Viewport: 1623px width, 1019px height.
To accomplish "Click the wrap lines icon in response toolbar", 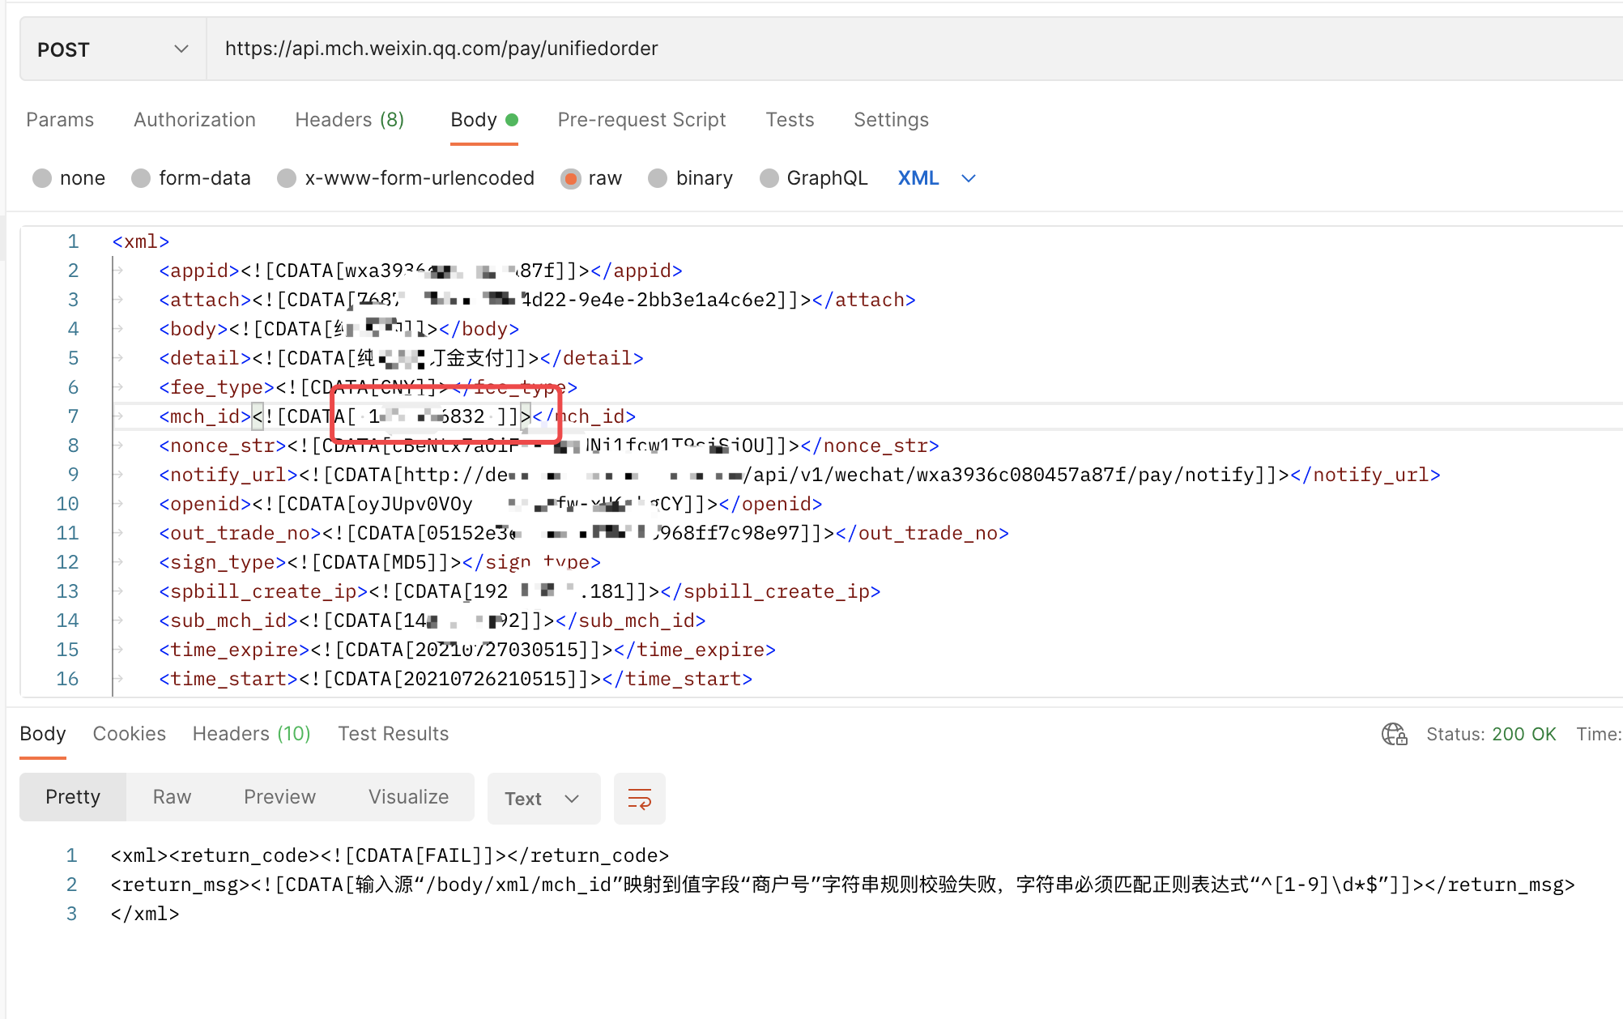I will point(639,799).
